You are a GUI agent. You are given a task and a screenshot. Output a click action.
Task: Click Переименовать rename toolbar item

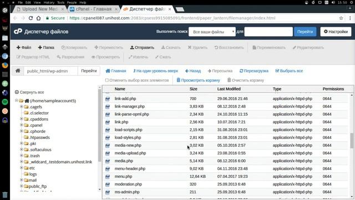[269, 47]
